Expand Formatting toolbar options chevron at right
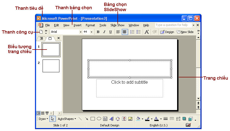This screenshot has height=131, width=230. [198, 32]
